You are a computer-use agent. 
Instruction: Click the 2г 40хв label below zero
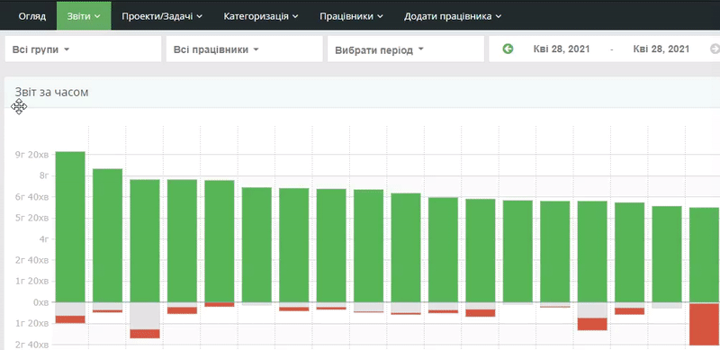pyautogui.click(x=31, y=345)
